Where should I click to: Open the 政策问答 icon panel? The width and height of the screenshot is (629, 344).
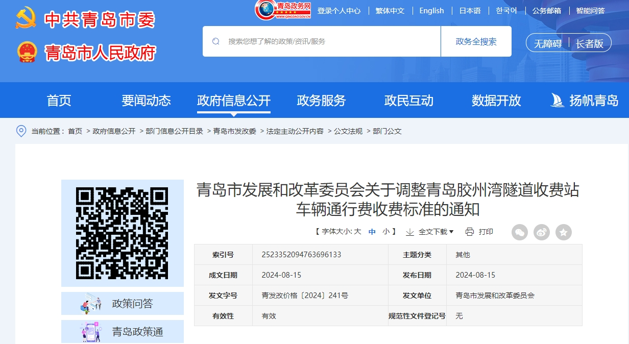pos(123,304)
